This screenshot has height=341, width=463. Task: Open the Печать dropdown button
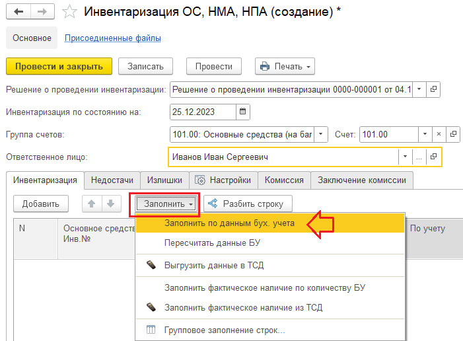pyautogui.click(x=285, y=67)
